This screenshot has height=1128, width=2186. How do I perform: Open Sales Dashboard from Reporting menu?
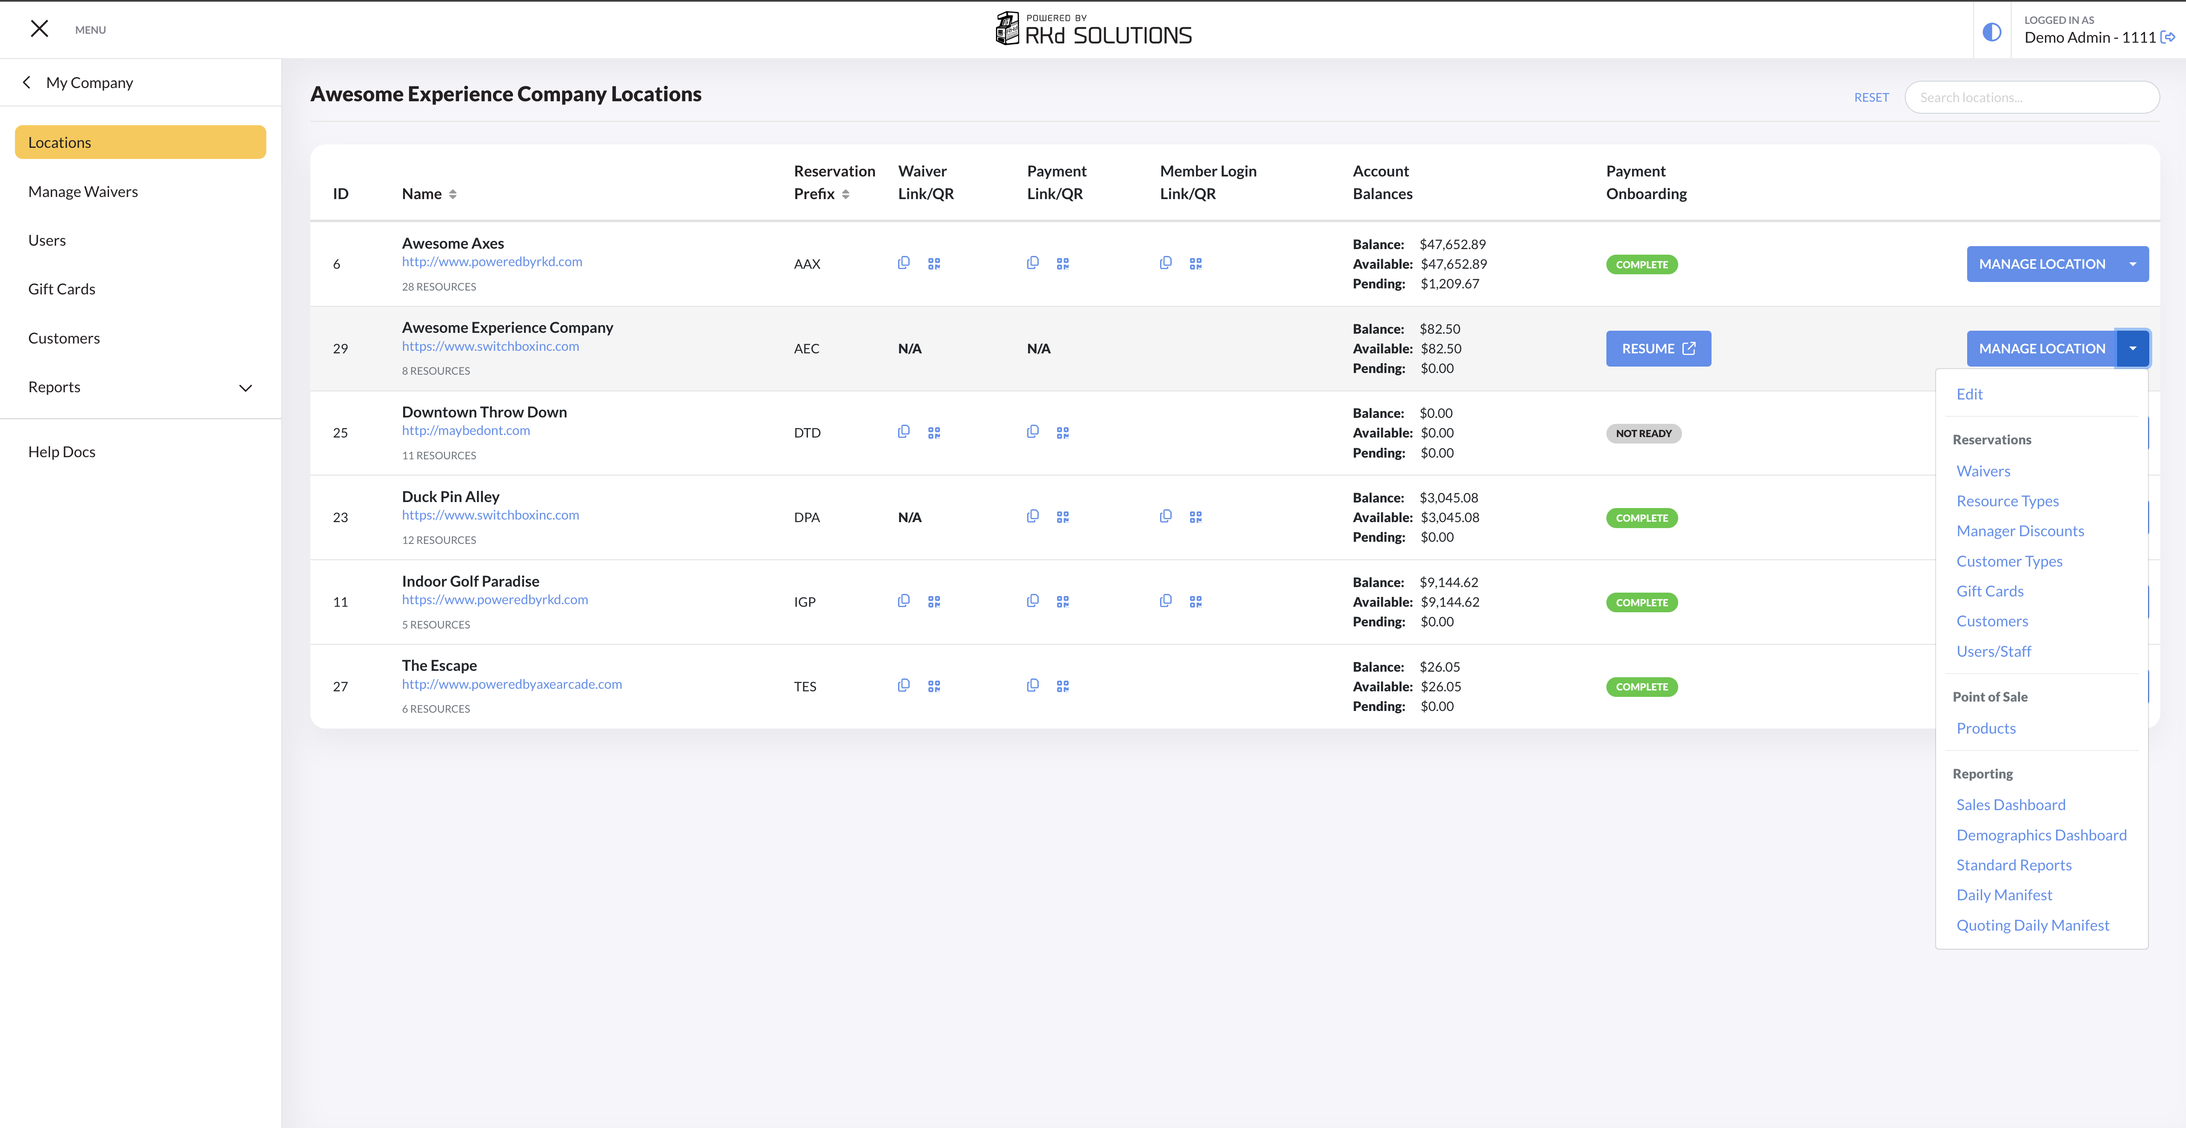pyautogui.click(x=2010, y=804)
